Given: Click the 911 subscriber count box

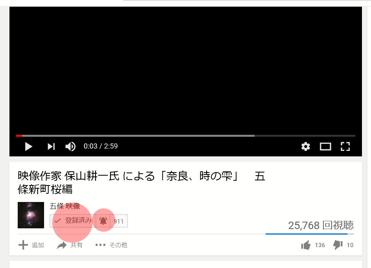Looking at the screenshot, I should pyautogui.click(x=119, y=221).
